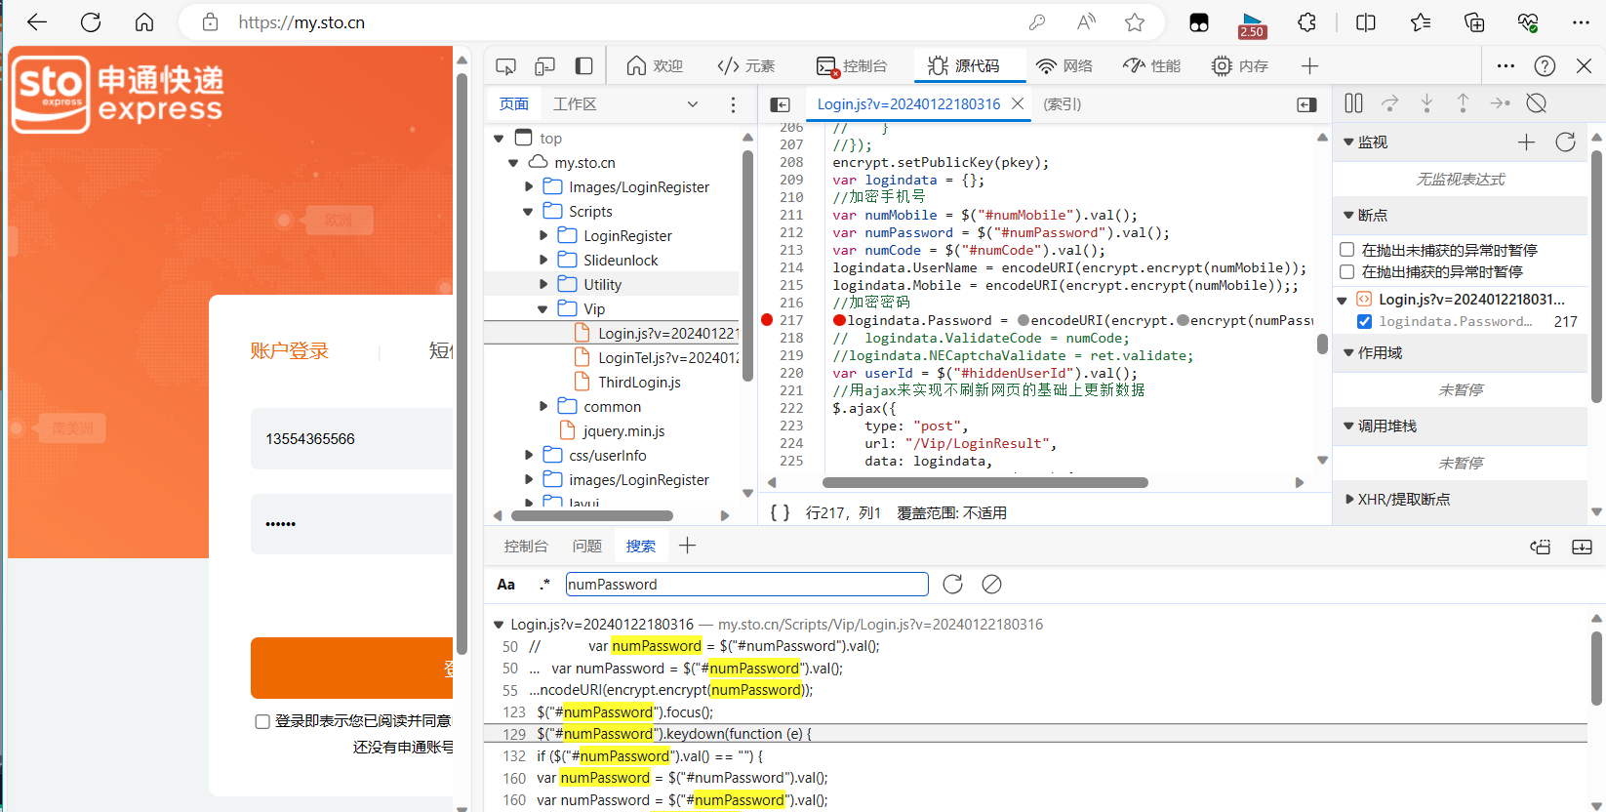Open favorites list icon
Image resolution: width=1606 pixels, height=812 pixels.
tap(1421, 22)
